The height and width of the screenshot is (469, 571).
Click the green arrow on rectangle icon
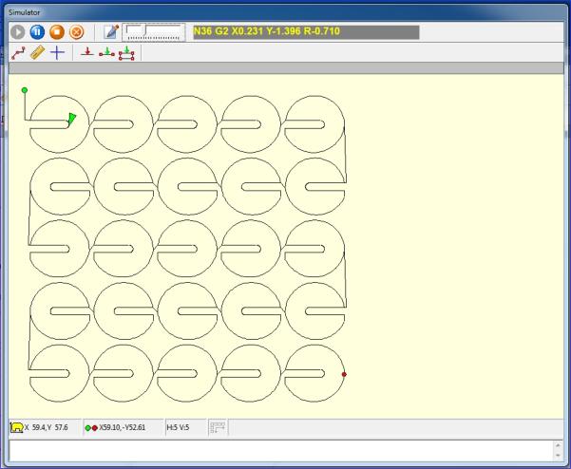[x=126, y=53]
